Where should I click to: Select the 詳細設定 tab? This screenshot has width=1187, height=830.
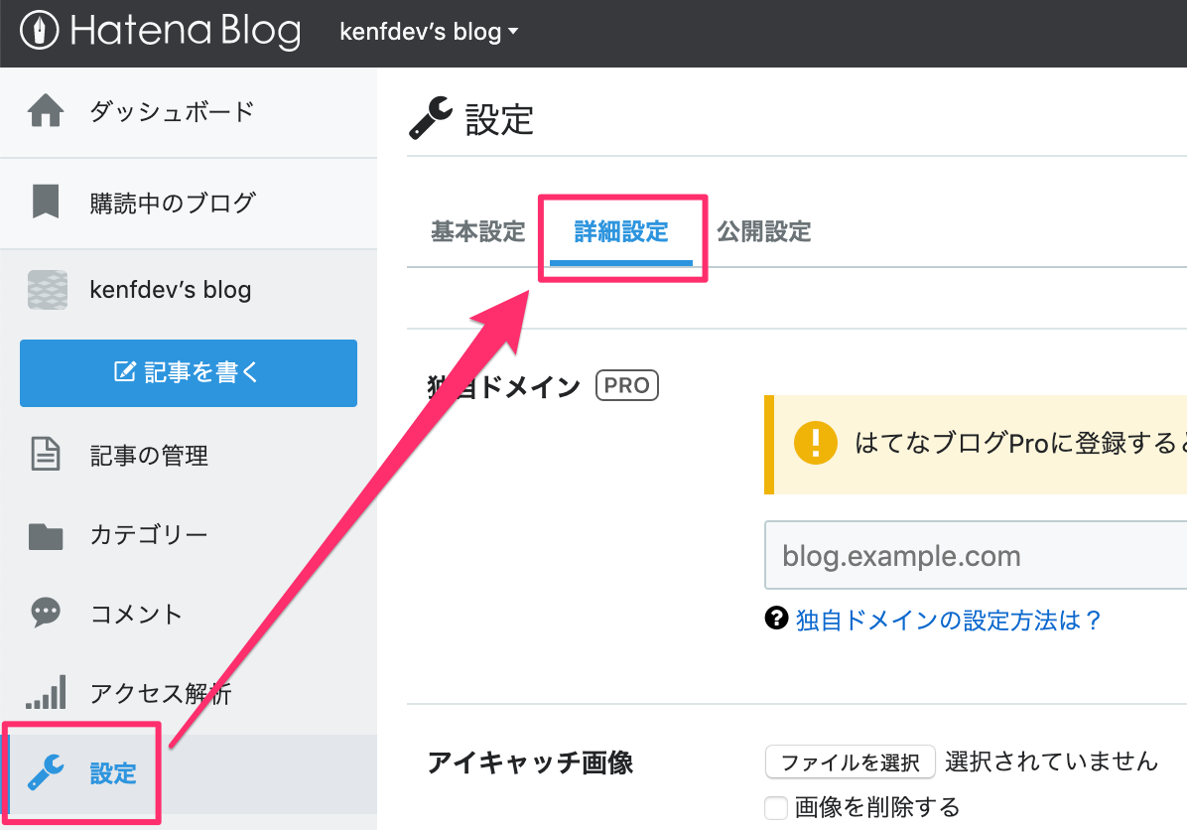tap(620, 231)
